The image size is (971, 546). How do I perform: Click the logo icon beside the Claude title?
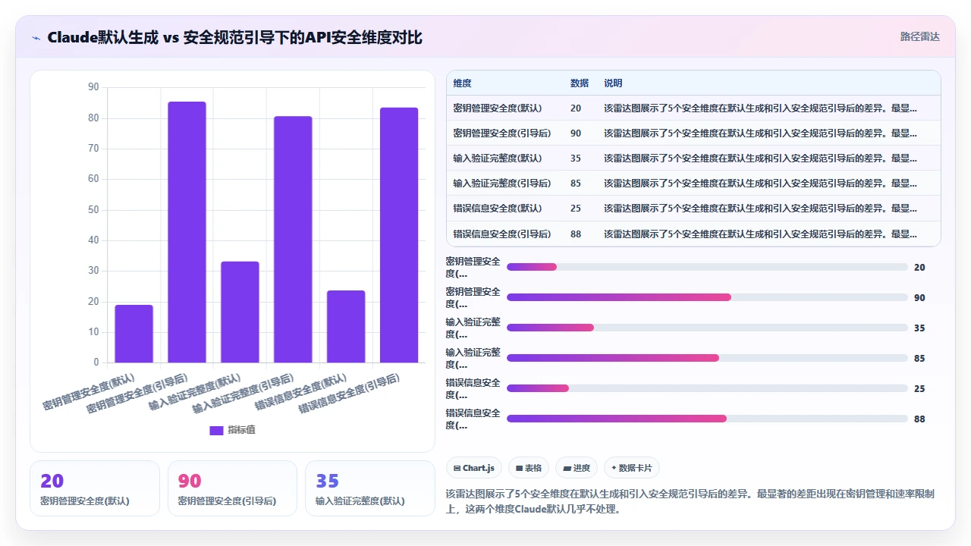pos(36,37)
